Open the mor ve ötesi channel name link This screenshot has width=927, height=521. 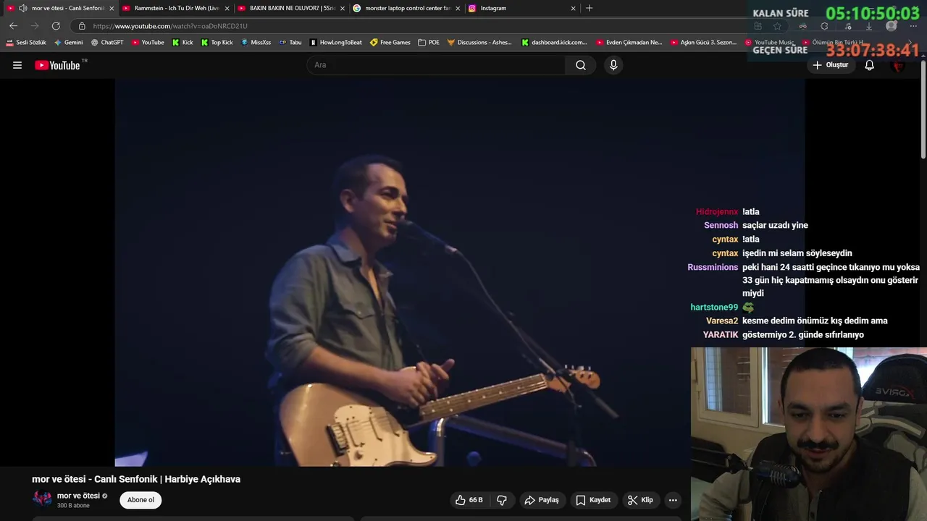point(78,496)
